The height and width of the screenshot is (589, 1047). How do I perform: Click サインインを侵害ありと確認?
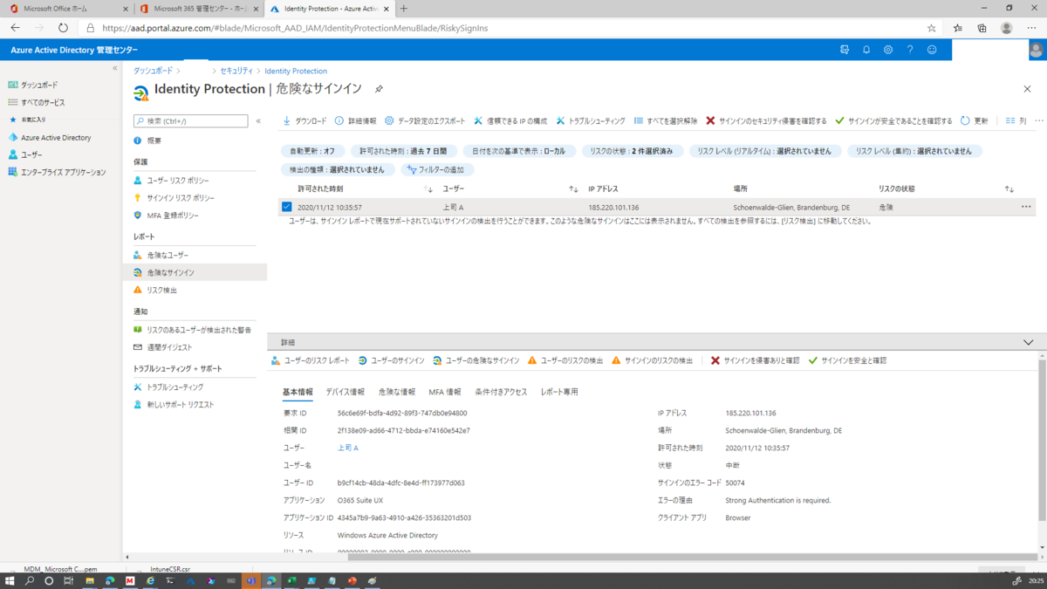[755, 360]
